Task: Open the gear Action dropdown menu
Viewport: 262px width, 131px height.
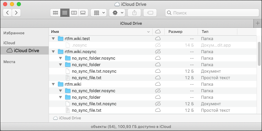Action: pyautogui.click(x=117, y=13)
